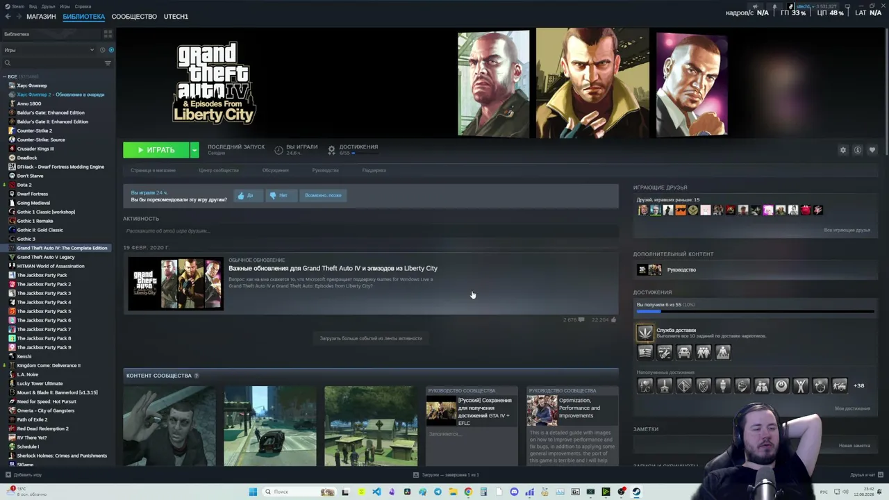Click the thumbs-up count on news post
The image size is (889, 500).
pyautogui.click(x=604, y=319)
